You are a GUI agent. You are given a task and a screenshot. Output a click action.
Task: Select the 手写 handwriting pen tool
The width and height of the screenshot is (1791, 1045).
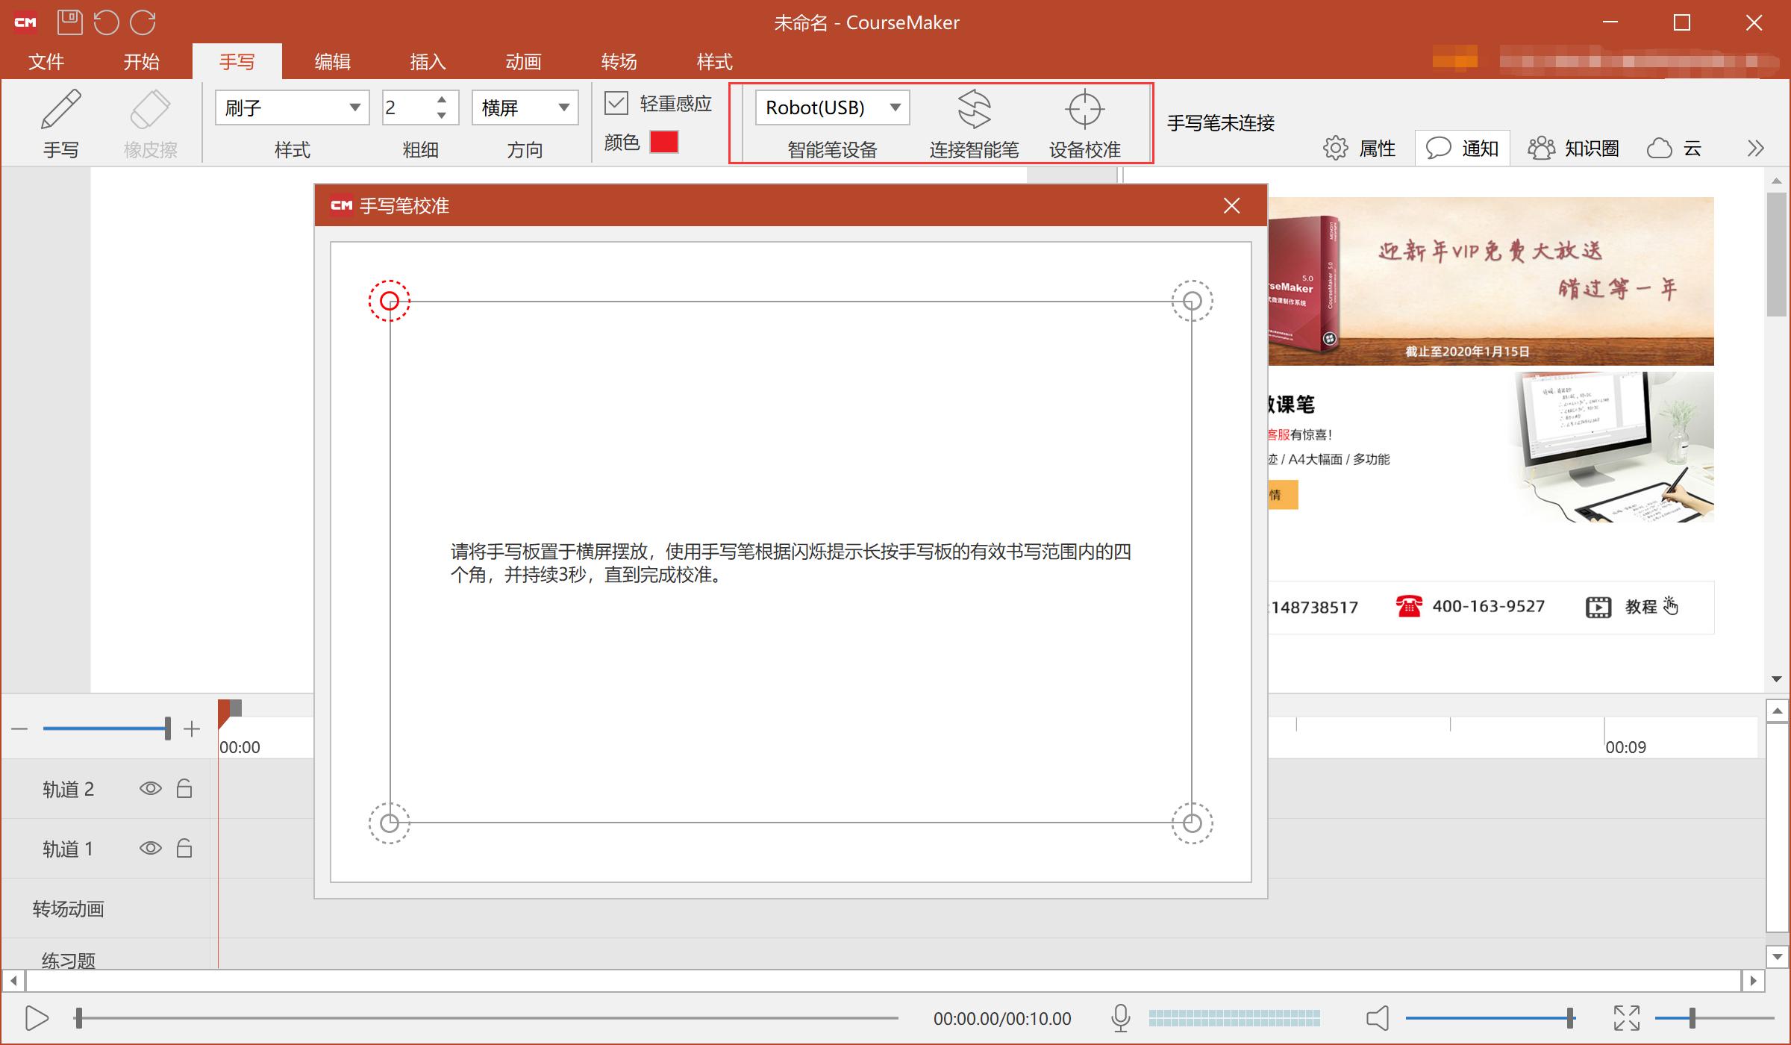click(61, 123)
